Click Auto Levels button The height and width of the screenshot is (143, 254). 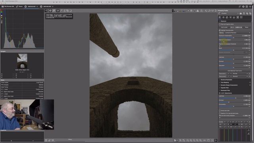point(224,27)
